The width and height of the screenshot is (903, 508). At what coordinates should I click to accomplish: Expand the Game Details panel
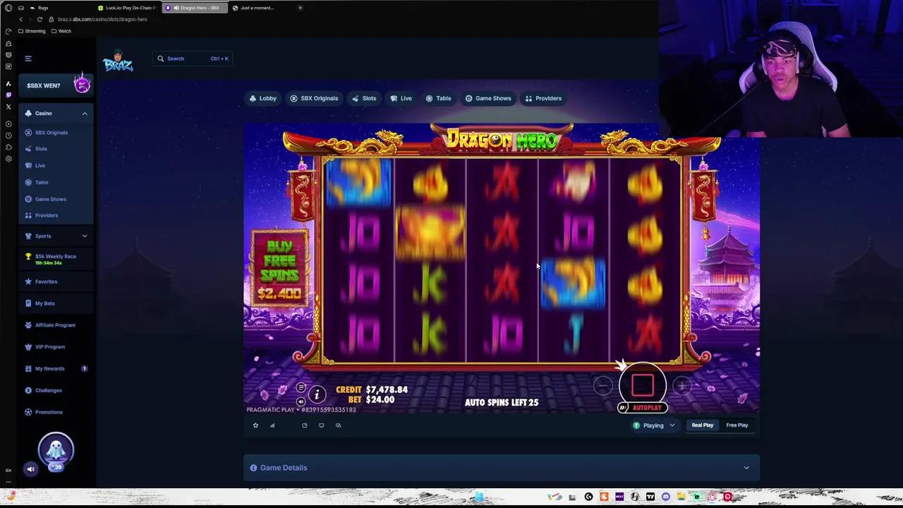[502, 468]
